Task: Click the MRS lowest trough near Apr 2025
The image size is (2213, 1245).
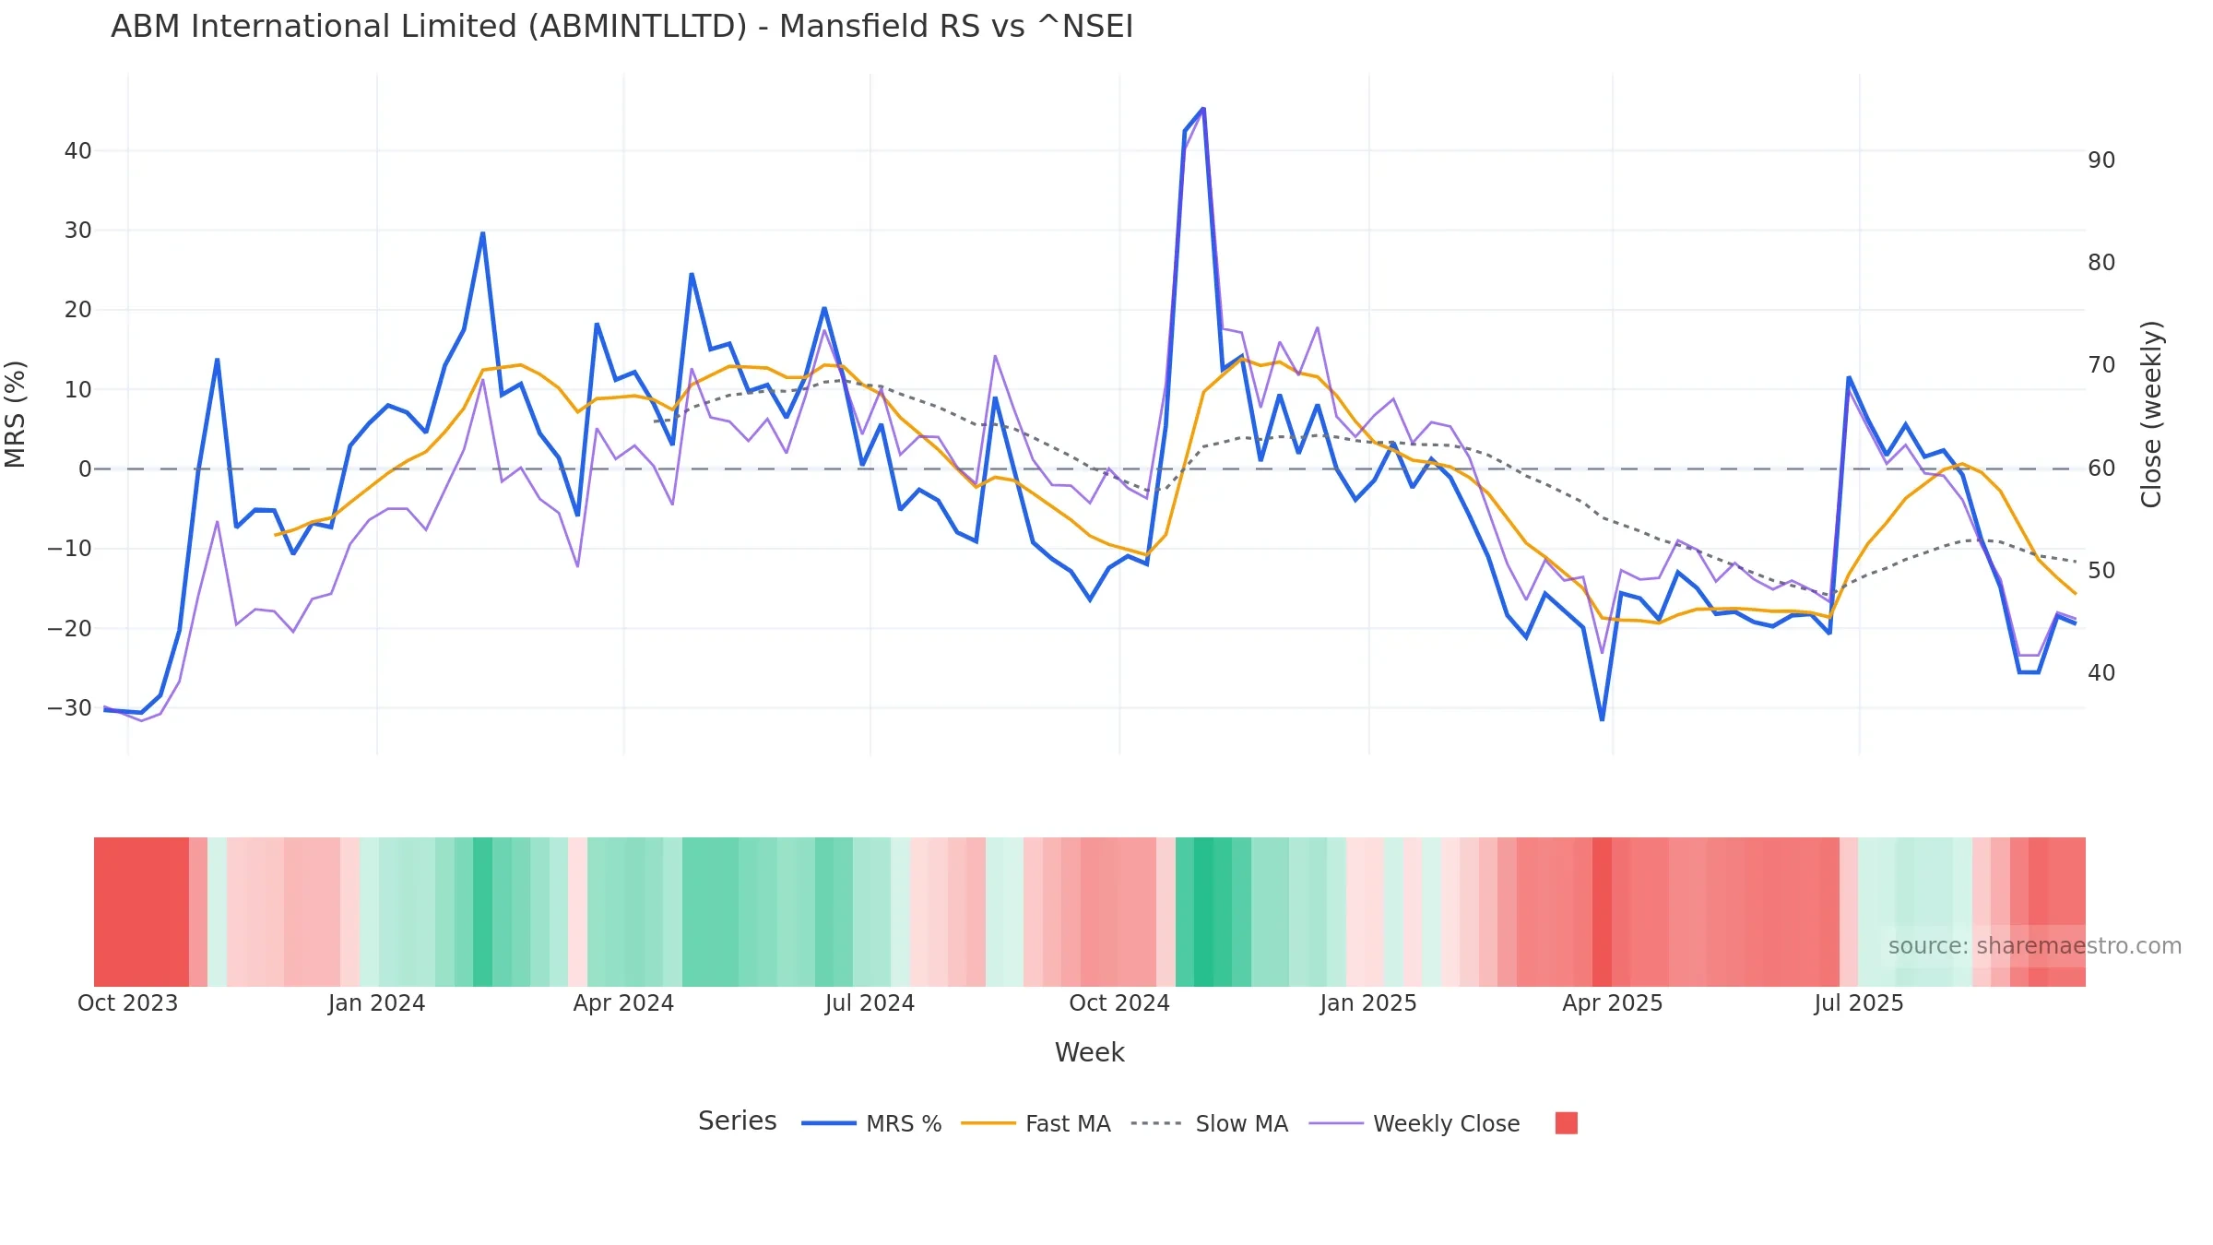Action: point(1602,719)
